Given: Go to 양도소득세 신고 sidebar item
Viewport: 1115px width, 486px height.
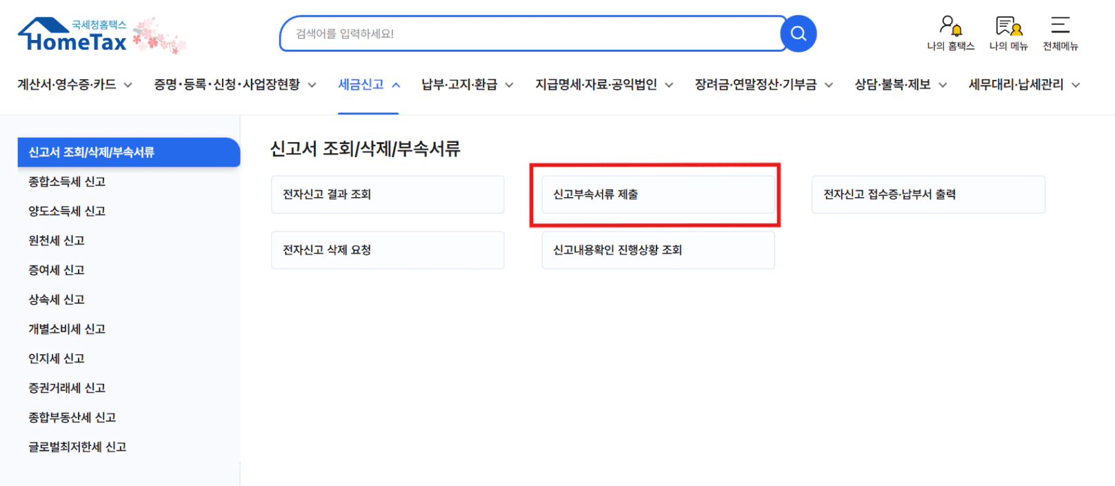Looking at the screenshot, I should tap(67, 212).
